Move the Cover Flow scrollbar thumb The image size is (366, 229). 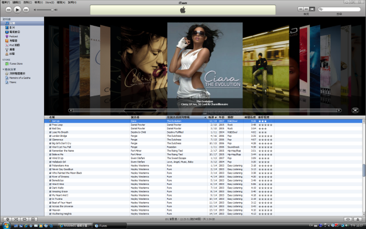point(140,110)
